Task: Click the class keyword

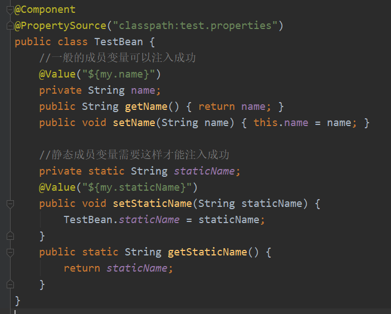Action: pos(72,42)
